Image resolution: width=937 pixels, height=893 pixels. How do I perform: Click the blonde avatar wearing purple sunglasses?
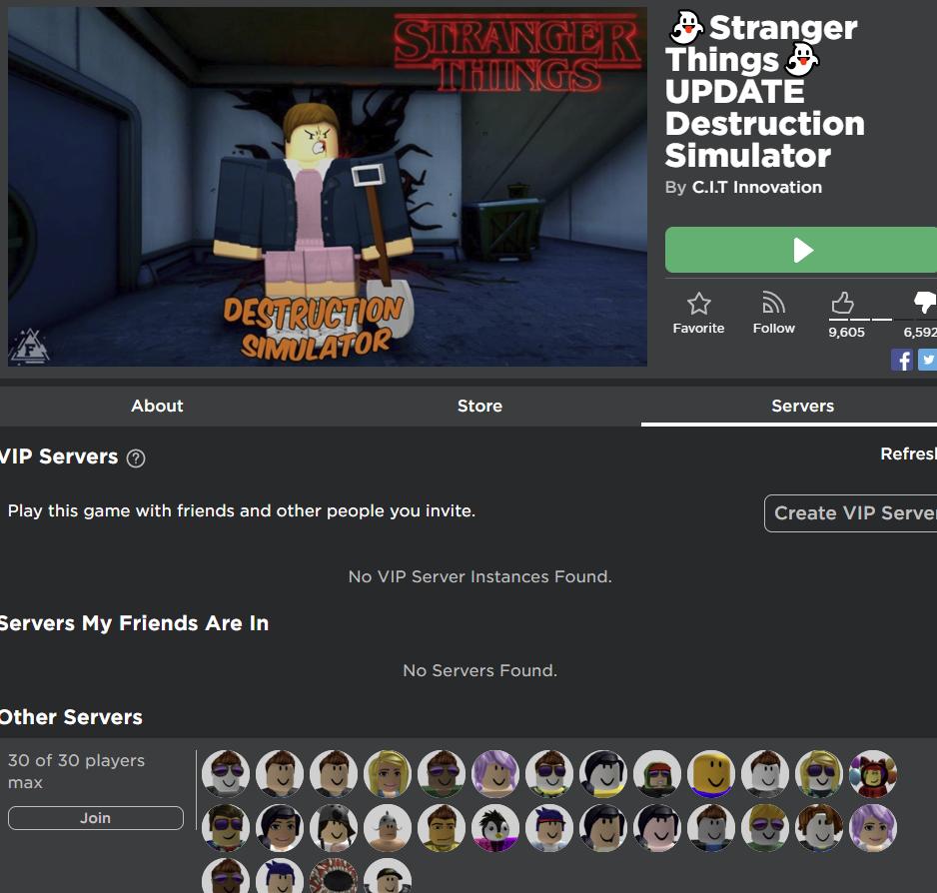(x=819, y=774)
